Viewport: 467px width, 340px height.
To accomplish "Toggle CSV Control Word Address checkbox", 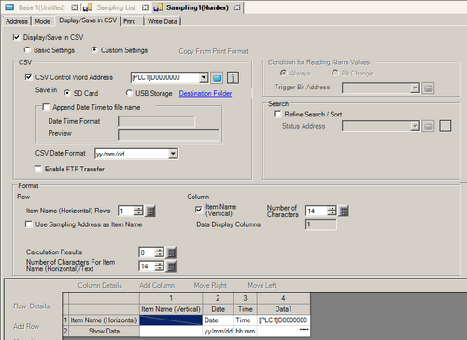I will pos(28,77).
